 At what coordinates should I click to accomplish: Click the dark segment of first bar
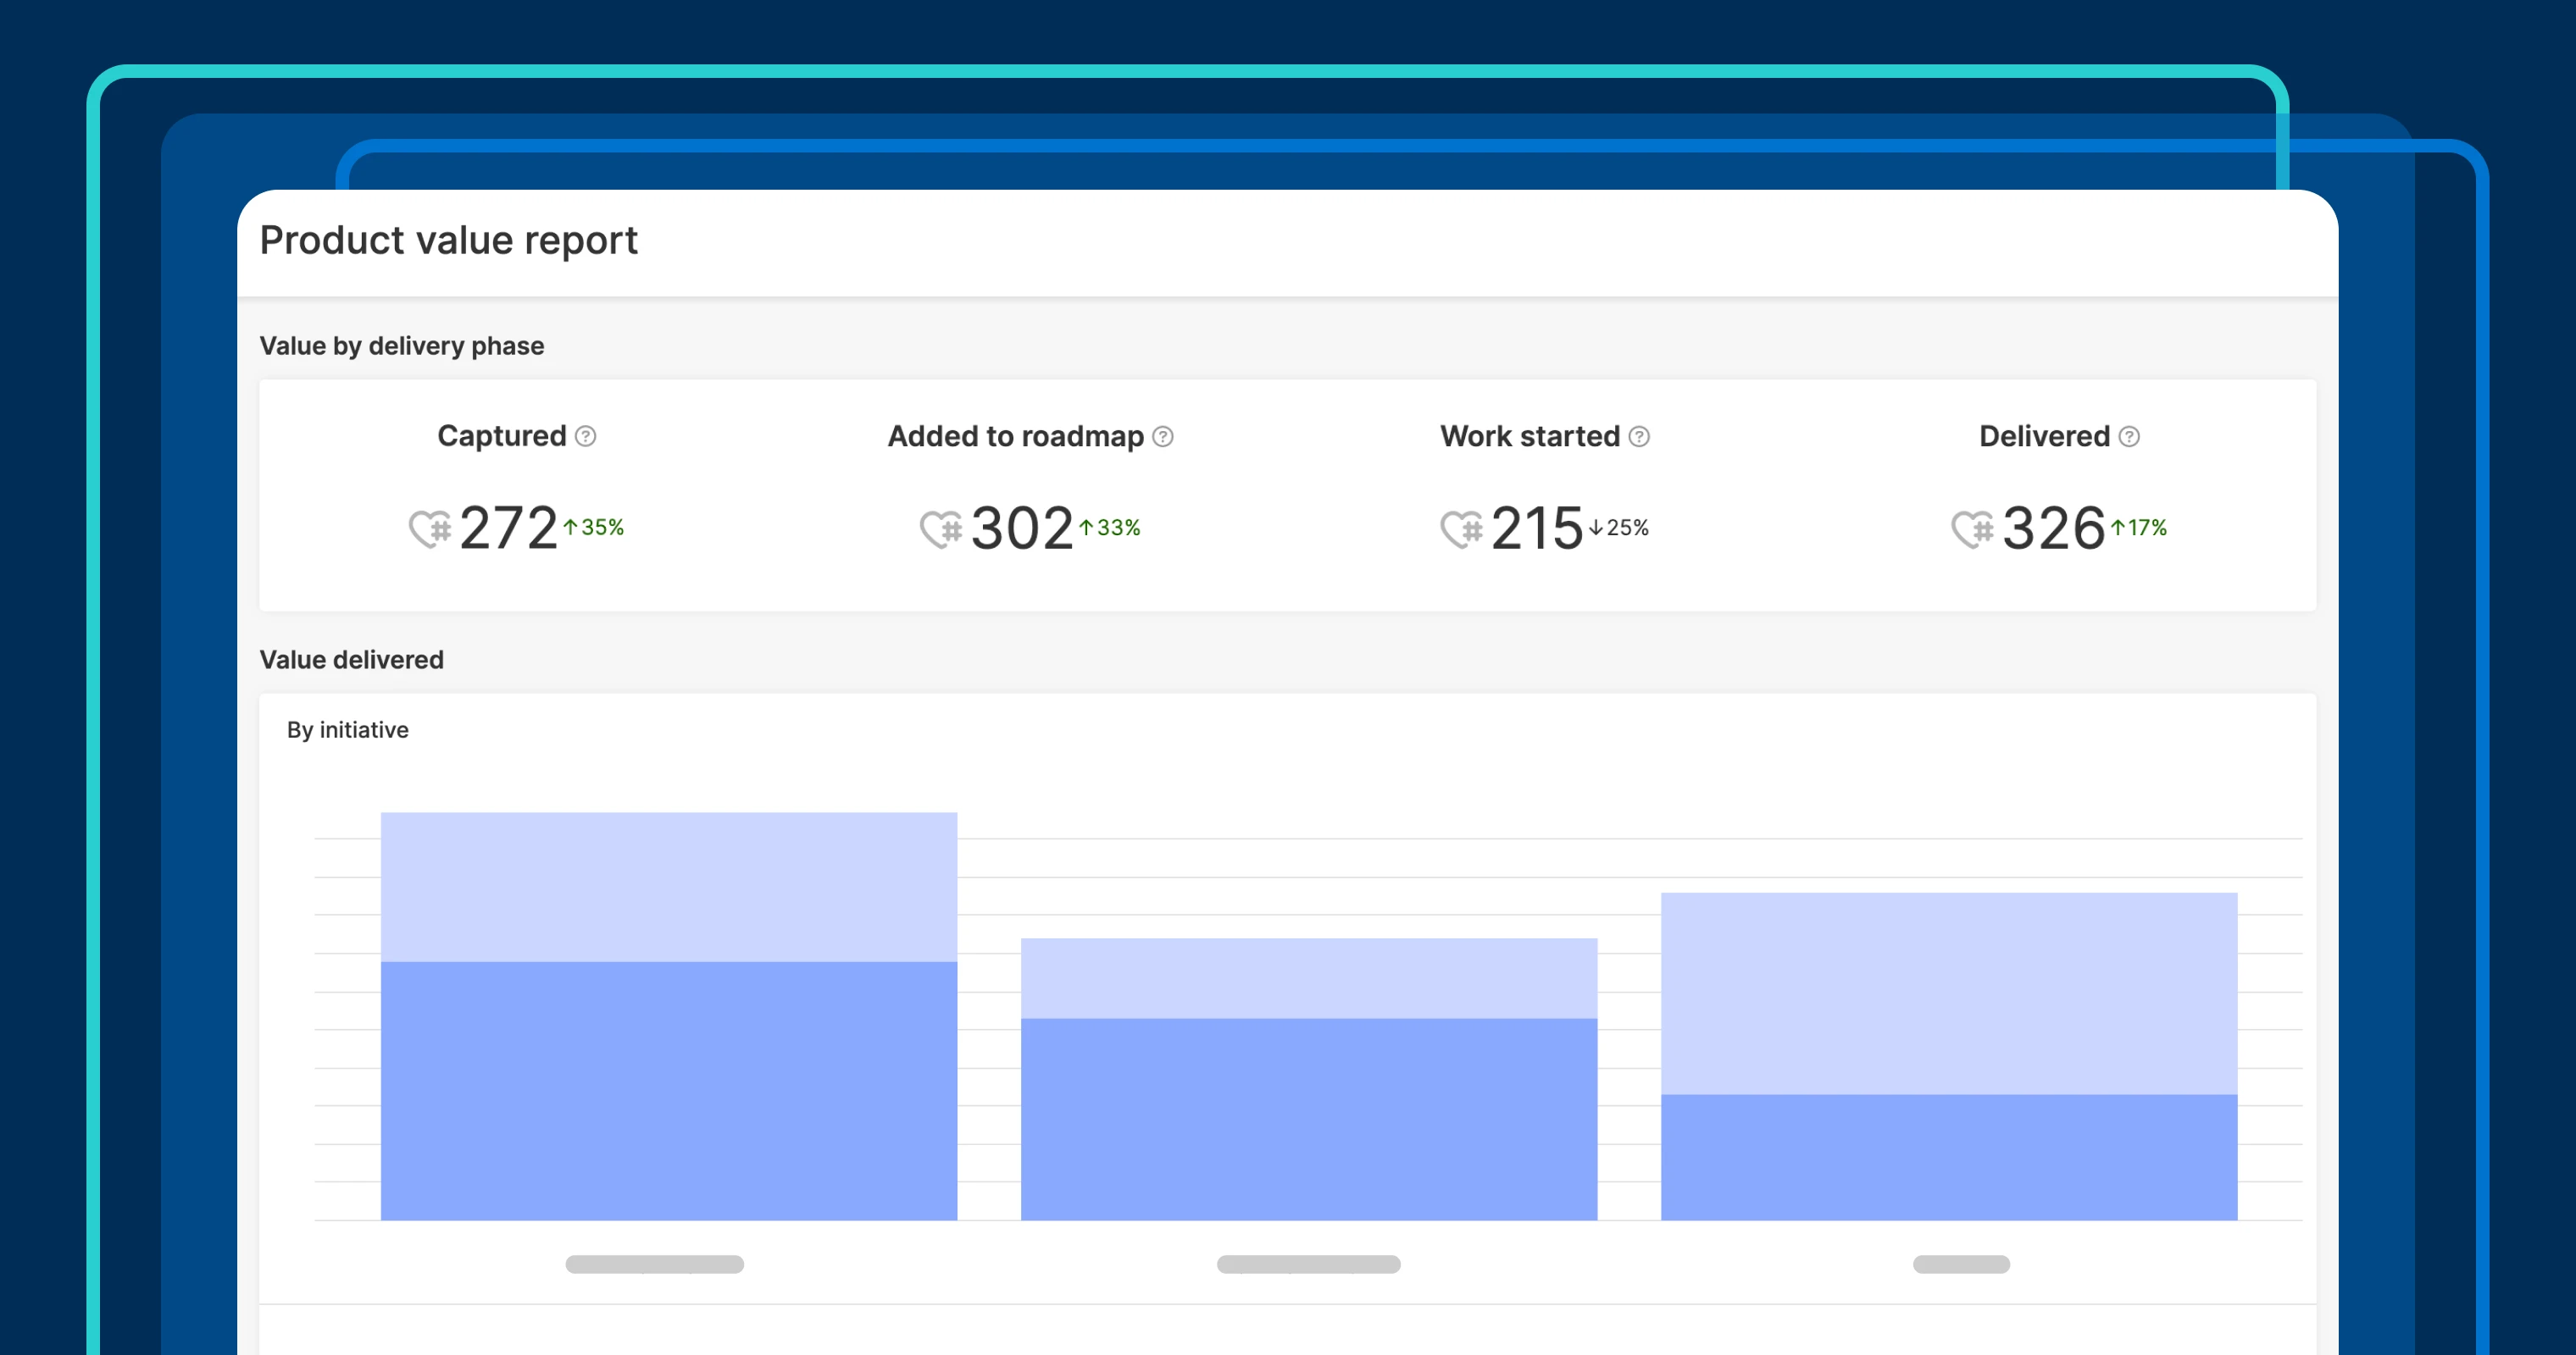pyautogui.click(x=668, y=1089)
